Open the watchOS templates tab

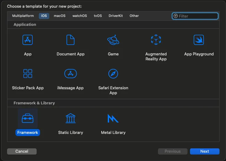point(80,16)
